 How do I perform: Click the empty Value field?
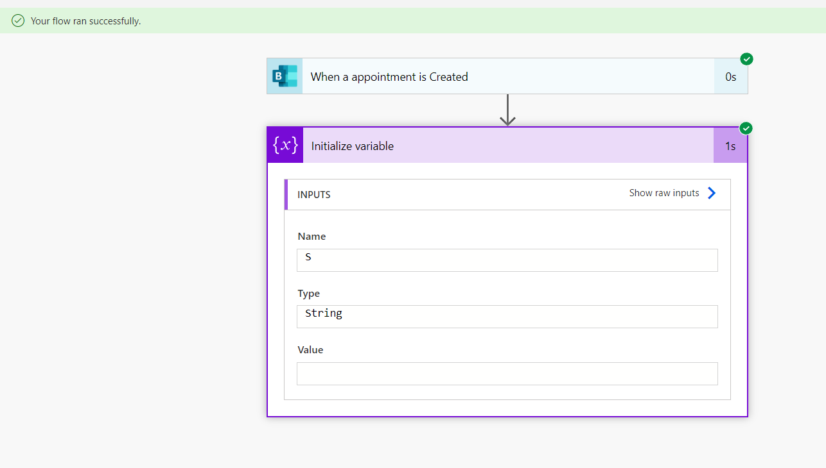pos(507,373)
